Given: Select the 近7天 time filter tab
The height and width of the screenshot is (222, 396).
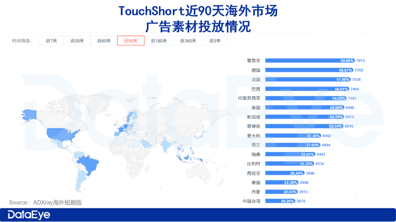Looking at the screenshot, I should point(51,41).
